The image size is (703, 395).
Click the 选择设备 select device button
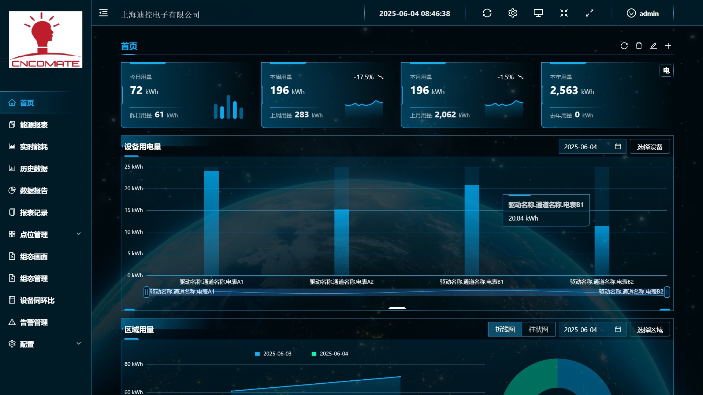650,147
